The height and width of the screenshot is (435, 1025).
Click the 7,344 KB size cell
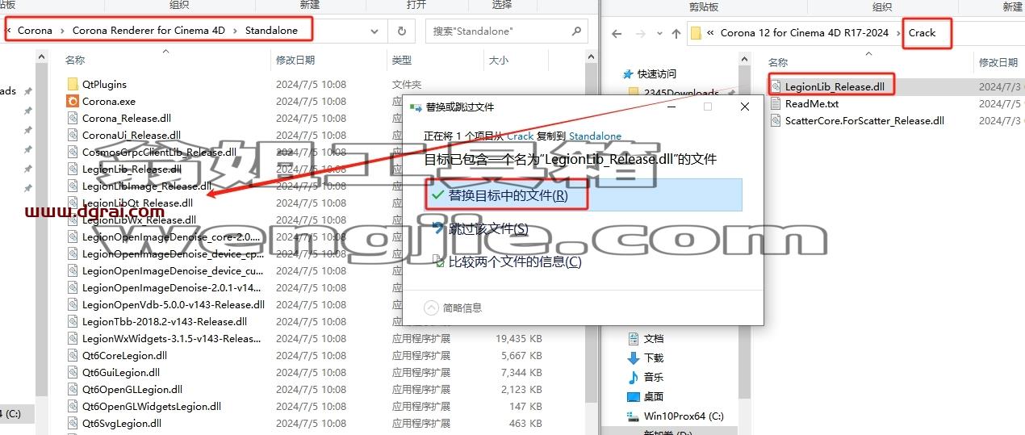pos(521,372)
